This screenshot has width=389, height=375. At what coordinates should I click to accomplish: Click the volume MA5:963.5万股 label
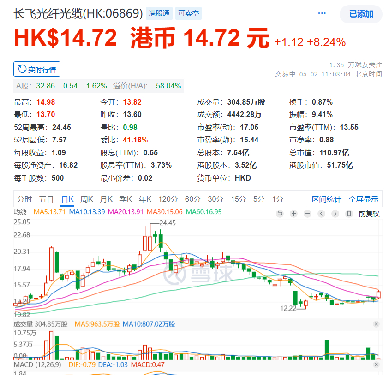[x=97, y=324]
